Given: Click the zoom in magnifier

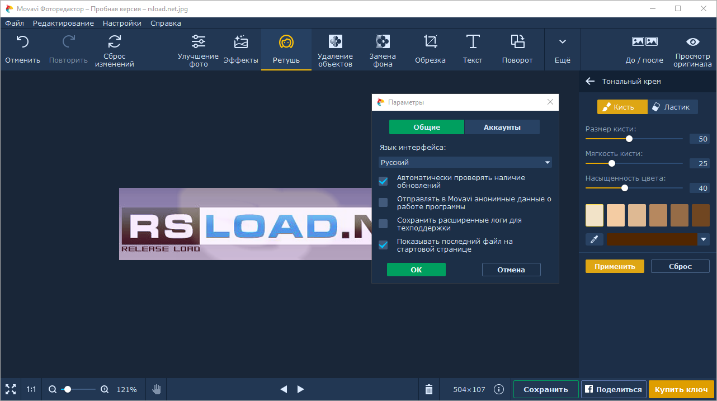Looking at the screenshot, I should point(105,389).
